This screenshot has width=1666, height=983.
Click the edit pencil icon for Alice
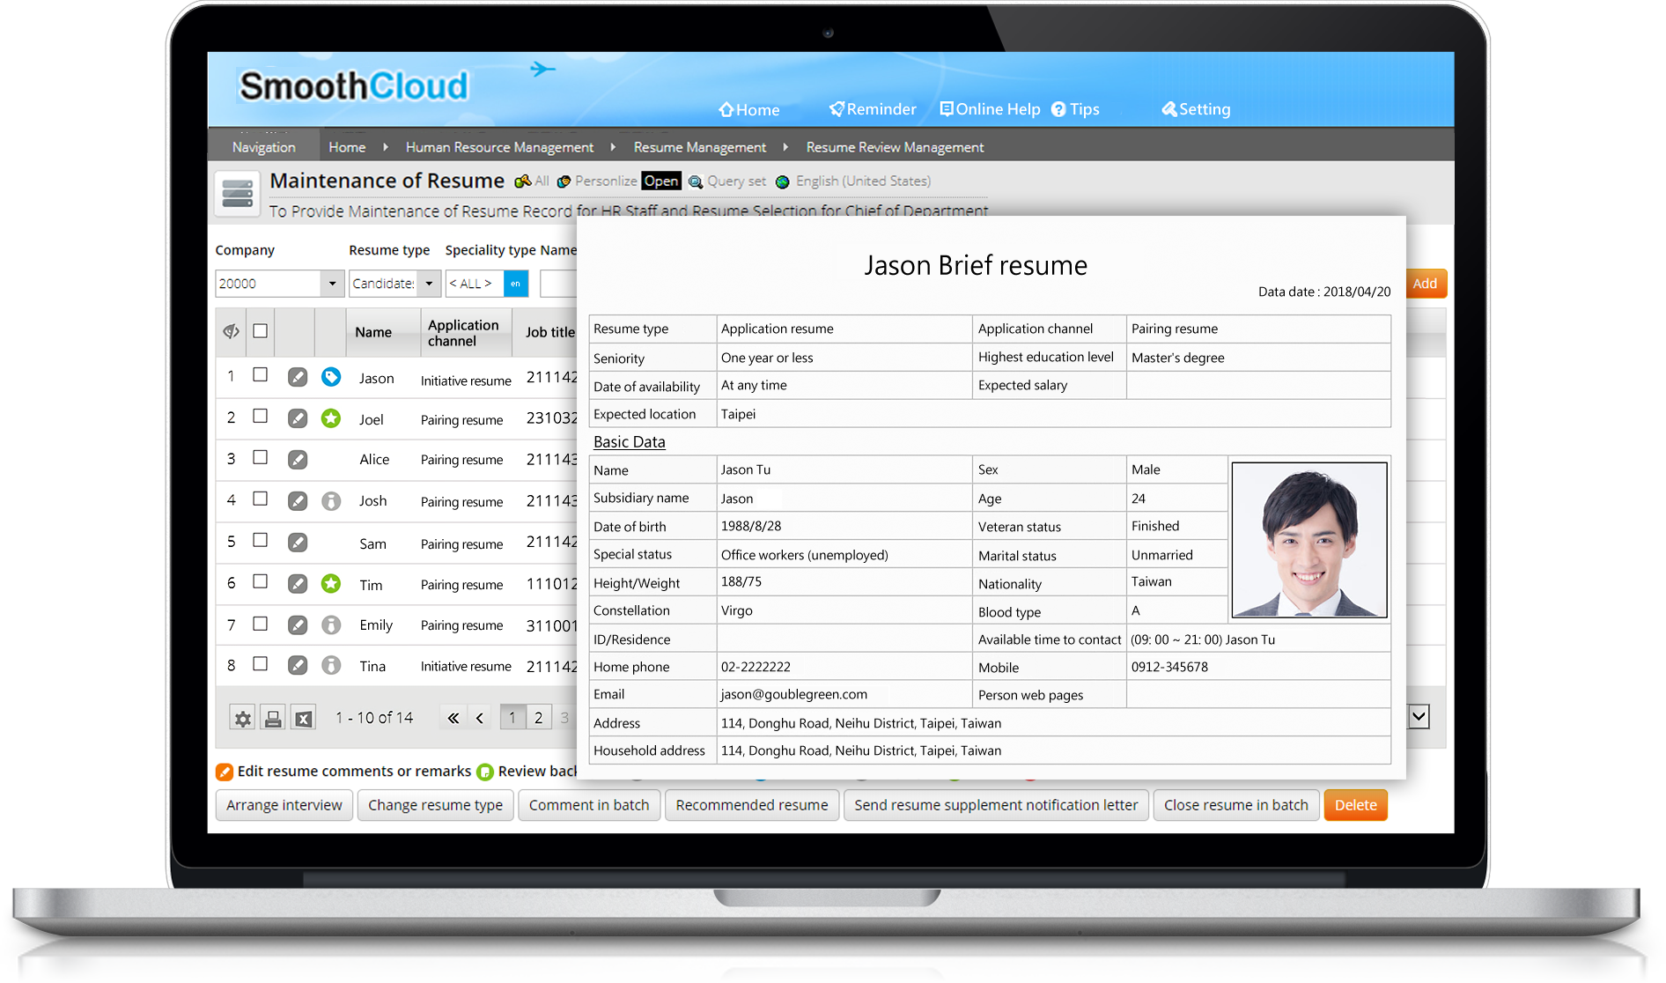(298, 459)
